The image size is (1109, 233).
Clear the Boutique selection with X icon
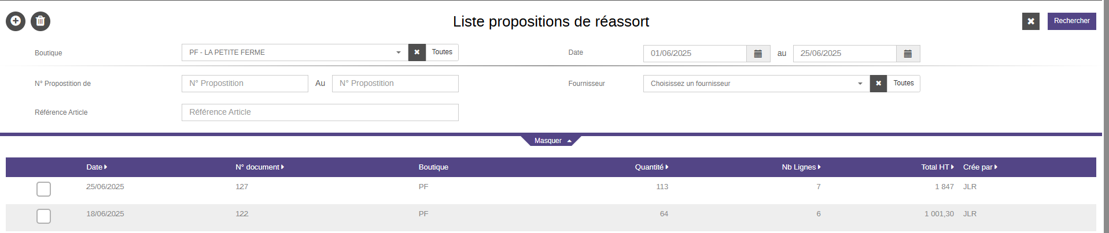tap(417, 52)
